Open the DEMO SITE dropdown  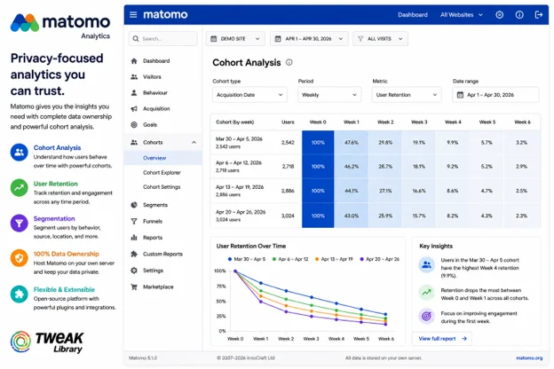coord(235,39)
